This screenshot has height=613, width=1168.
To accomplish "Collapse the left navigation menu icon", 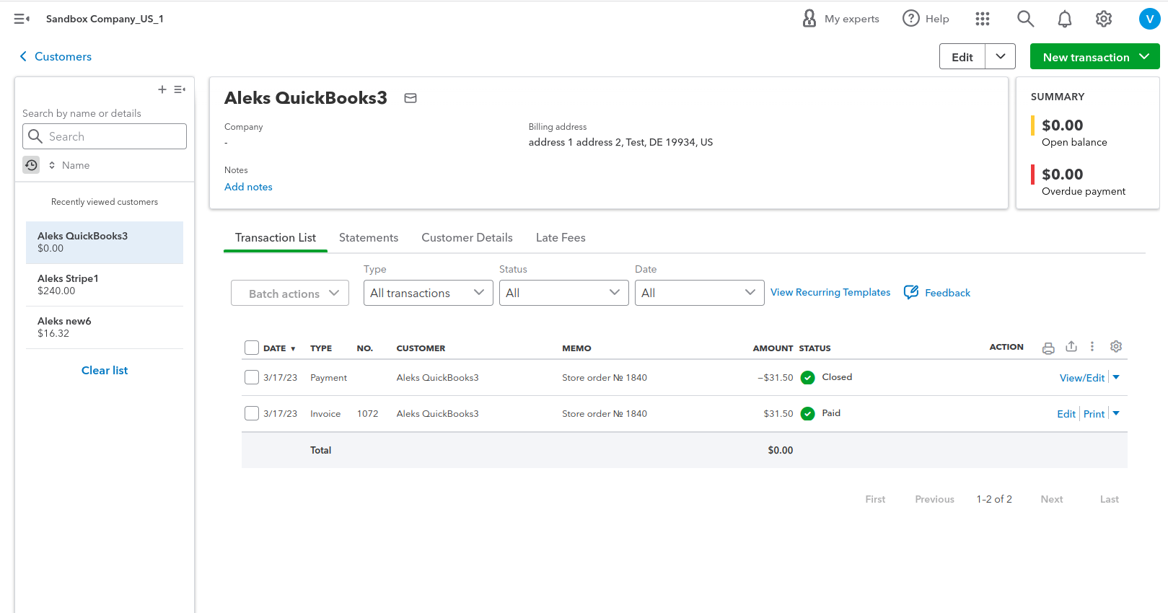I will pos(22,19).
